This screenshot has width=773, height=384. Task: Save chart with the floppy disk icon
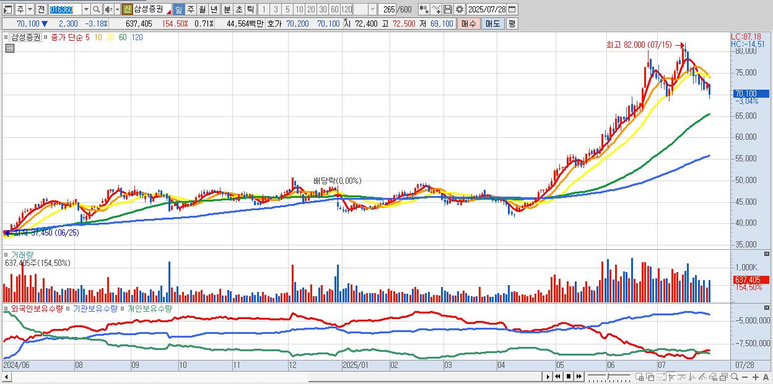[x=448, y=9]
